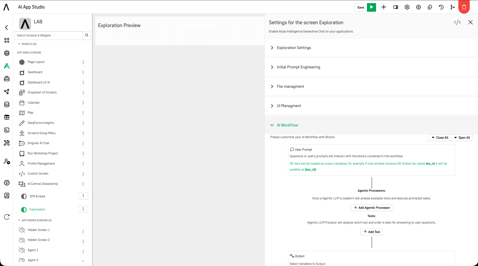Click the red trash delete icon
This screenshot has width=478, height=266.
pyautogui.click(x=464, y=7)
